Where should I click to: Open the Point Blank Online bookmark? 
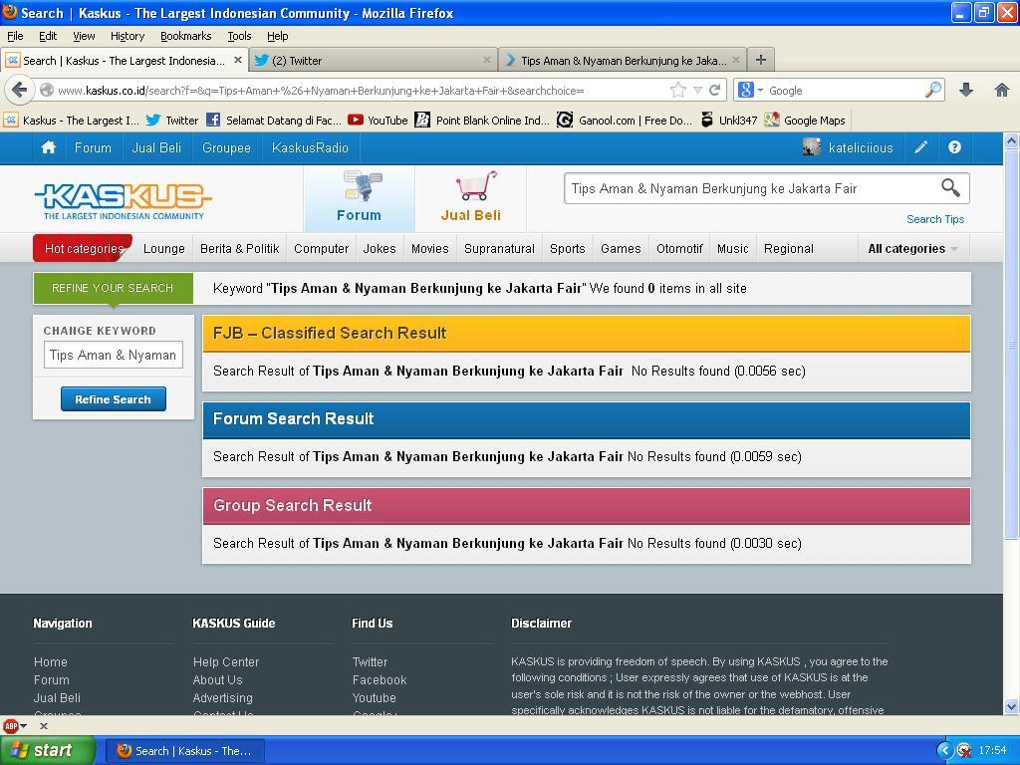click(483, 121)
